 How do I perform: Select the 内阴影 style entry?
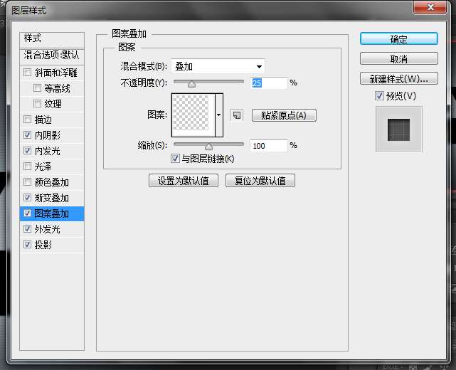click(48, 135)
